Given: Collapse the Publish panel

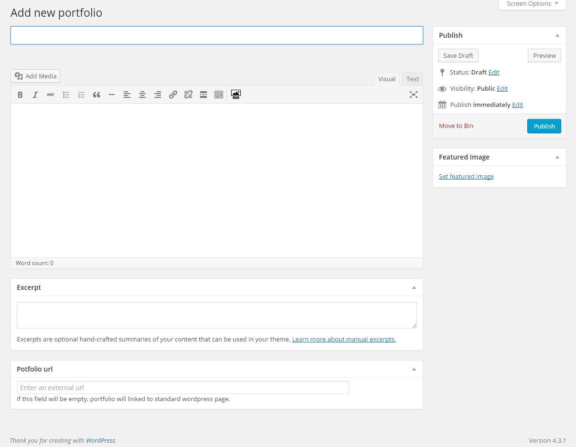Looking at the screenshot, I should [557, 35].
